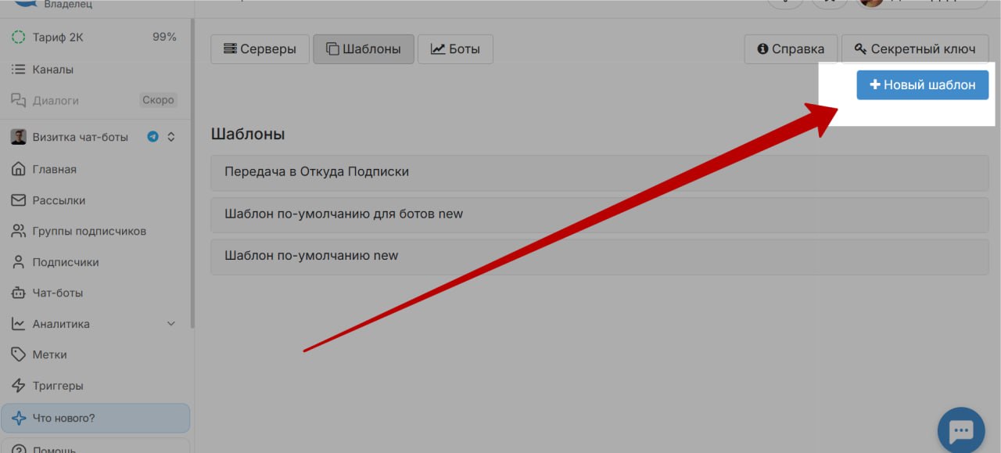1001x453 pixels.
Task: Click the Новый шаблон button
Action: point(922,84)
